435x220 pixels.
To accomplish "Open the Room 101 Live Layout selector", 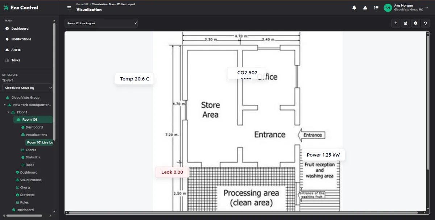I will point(101,23).
